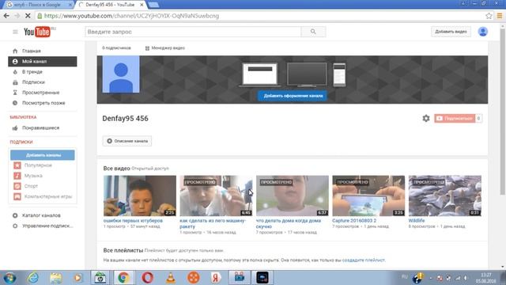This screenshot has height=285, width=506.
Task: Open Yandex icon in taskbar
Action: 216,278
